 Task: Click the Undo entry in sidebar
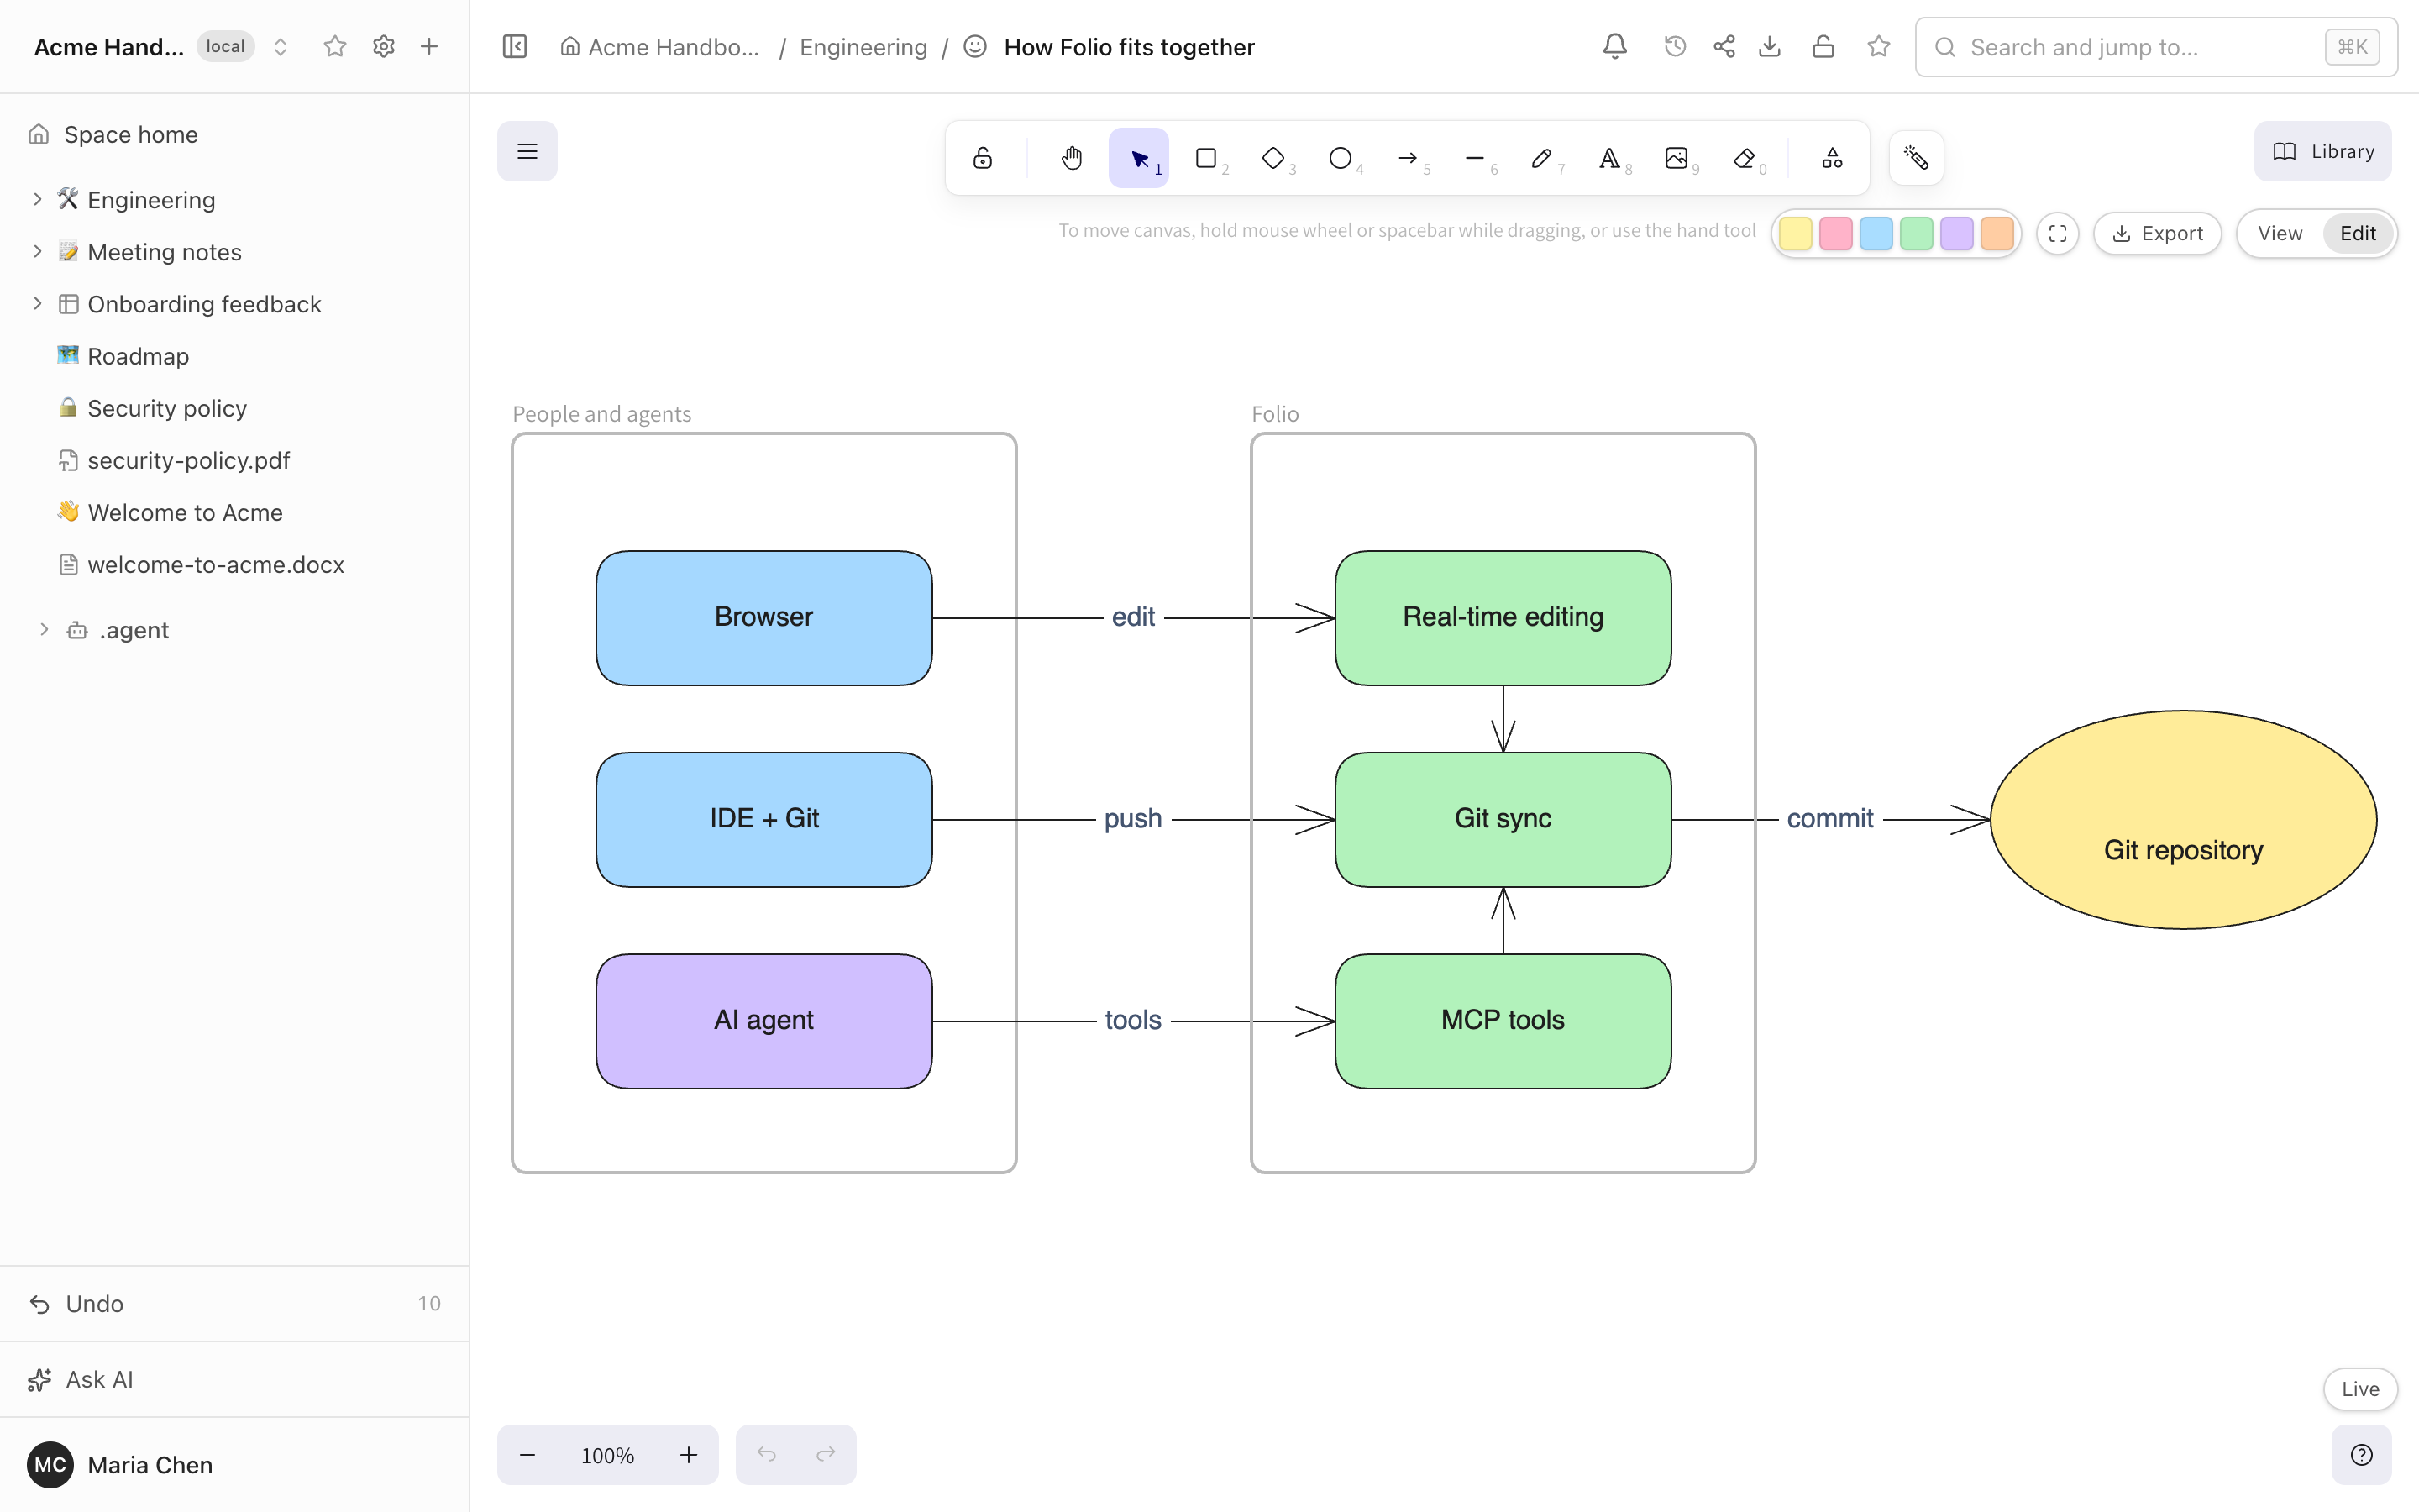(235, 1304)
